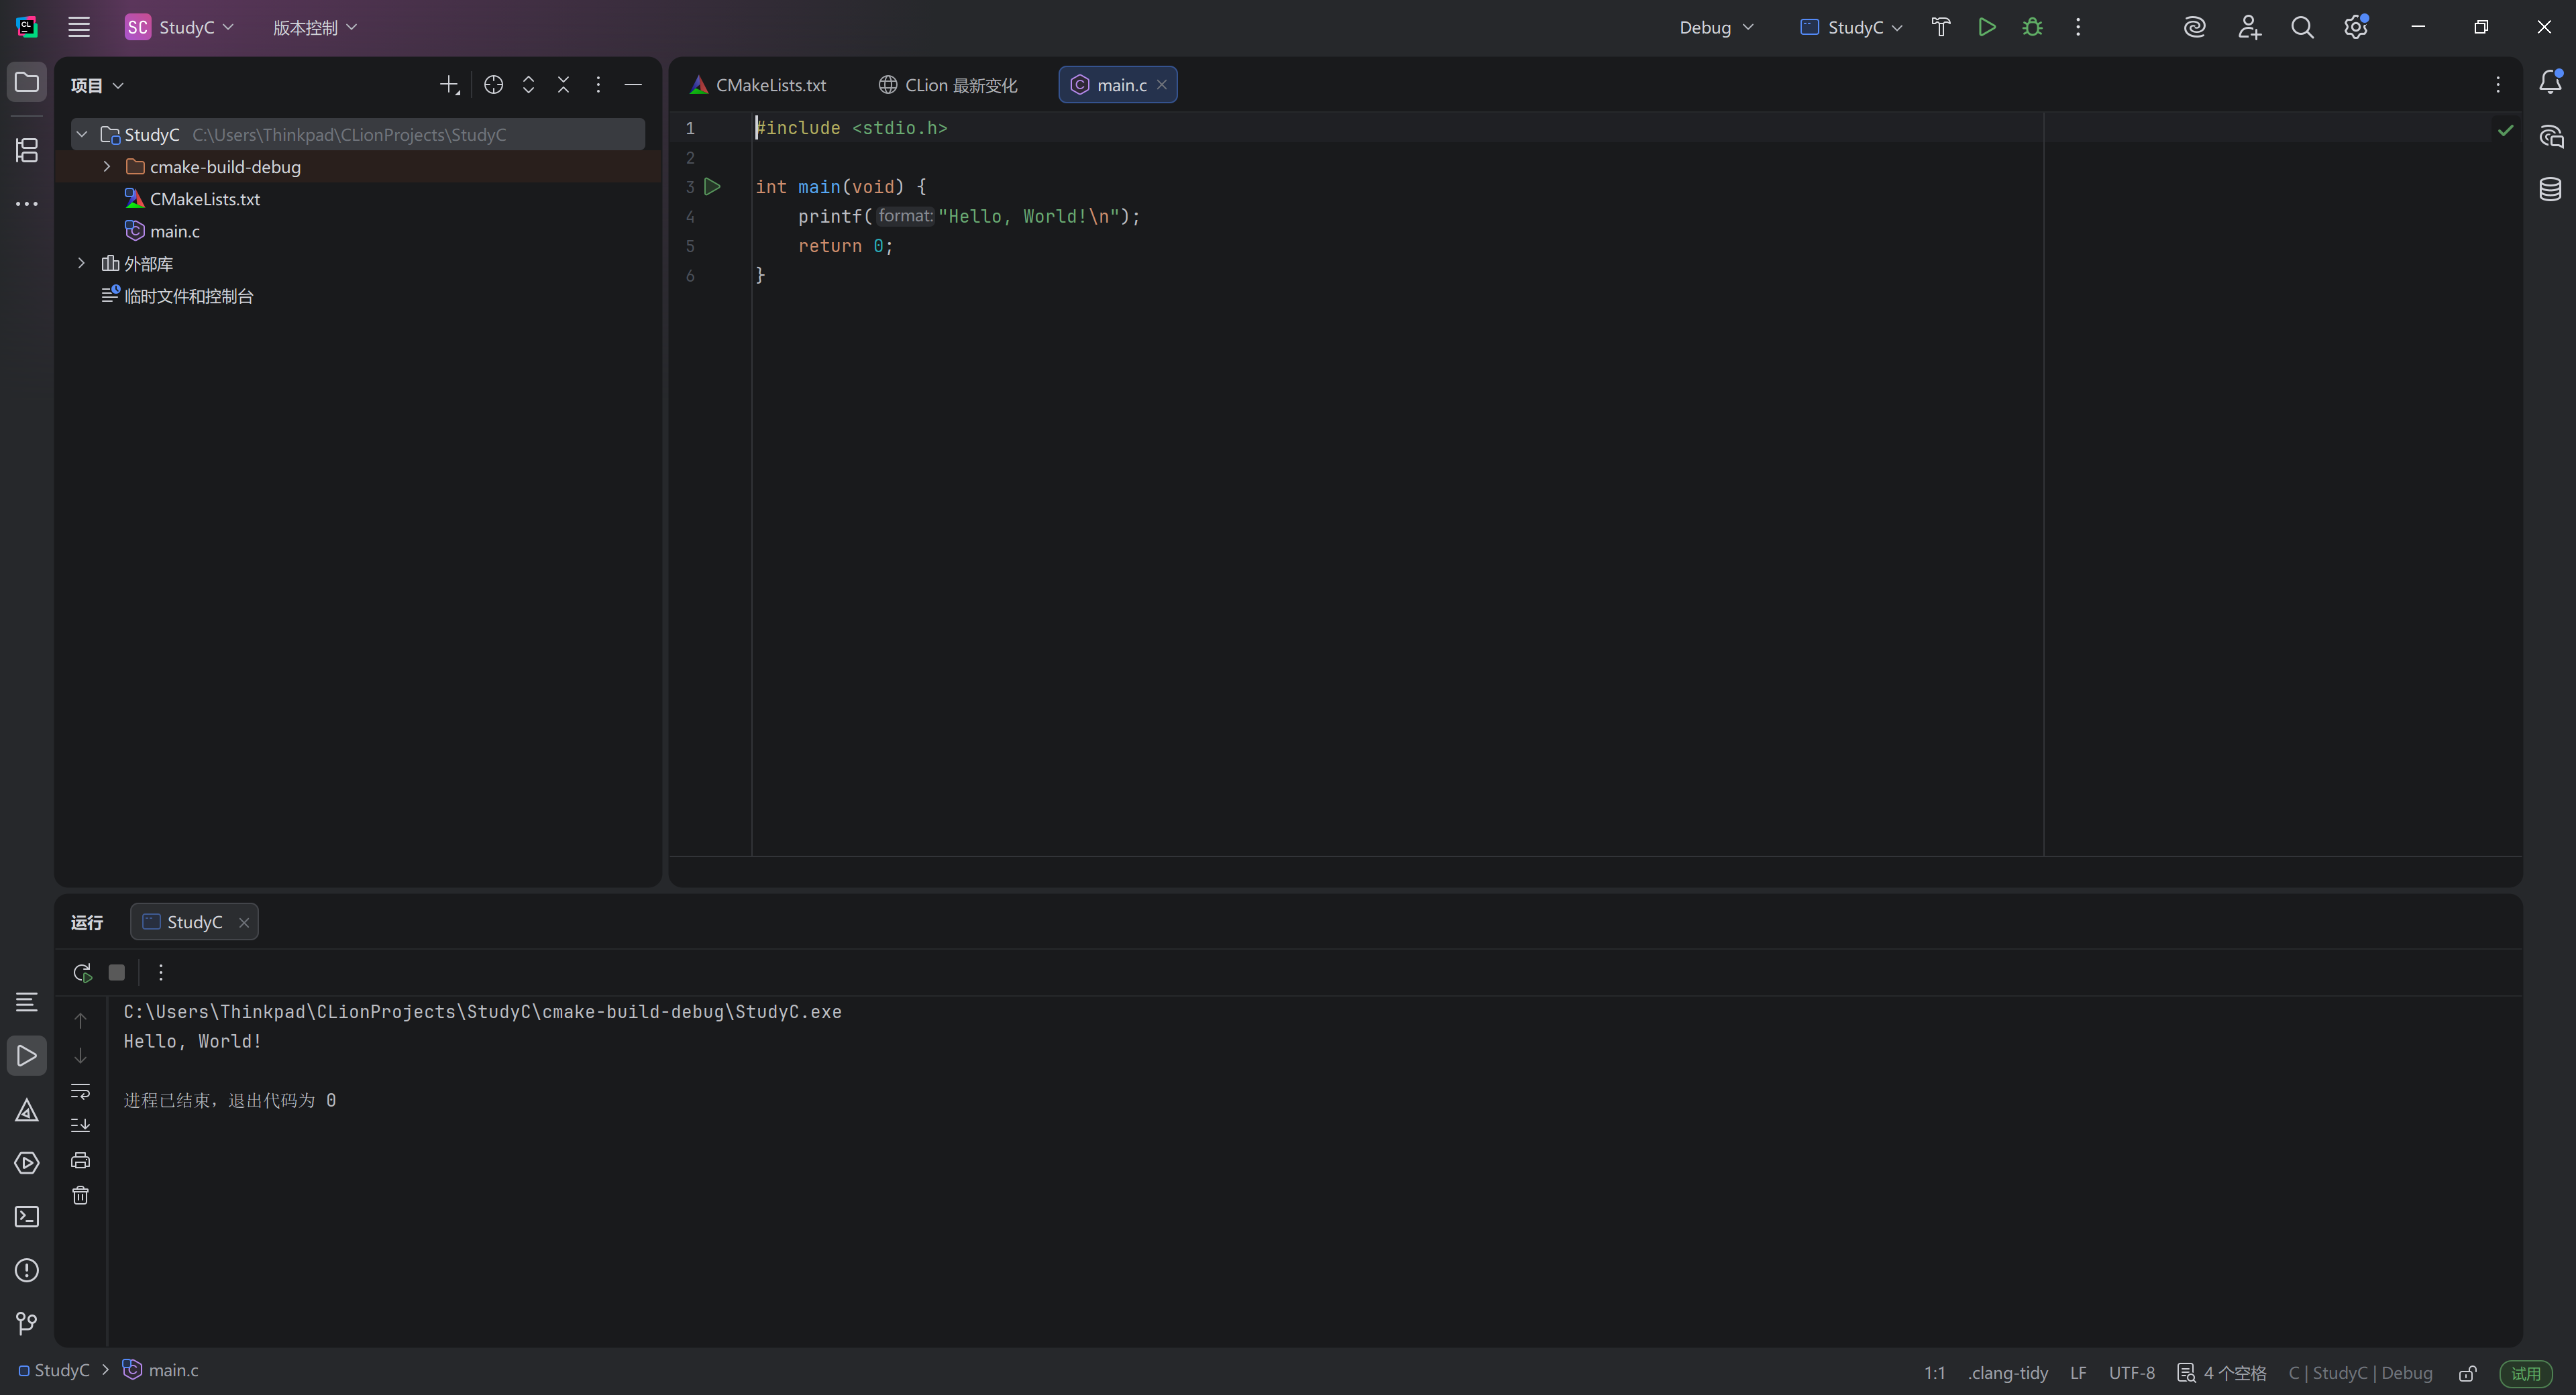Open the Problems tool window
The image size is (2576, 1395).
27,1270
